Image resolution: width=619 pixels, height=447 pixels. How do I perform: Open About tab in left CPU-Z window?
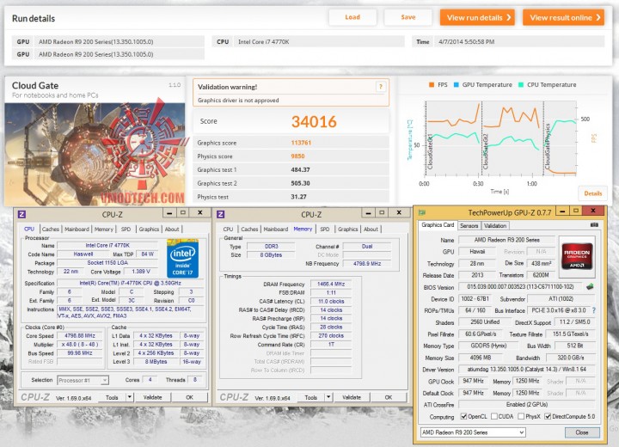[x=172, y=229]
